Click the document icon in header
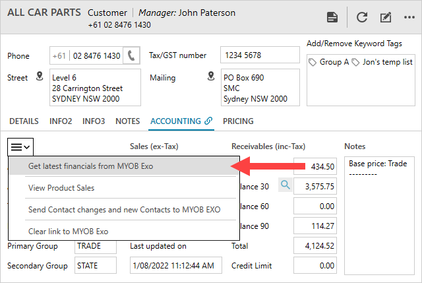Image resolution: width=422 pixels, height=283 pixels. pos(332,18)
